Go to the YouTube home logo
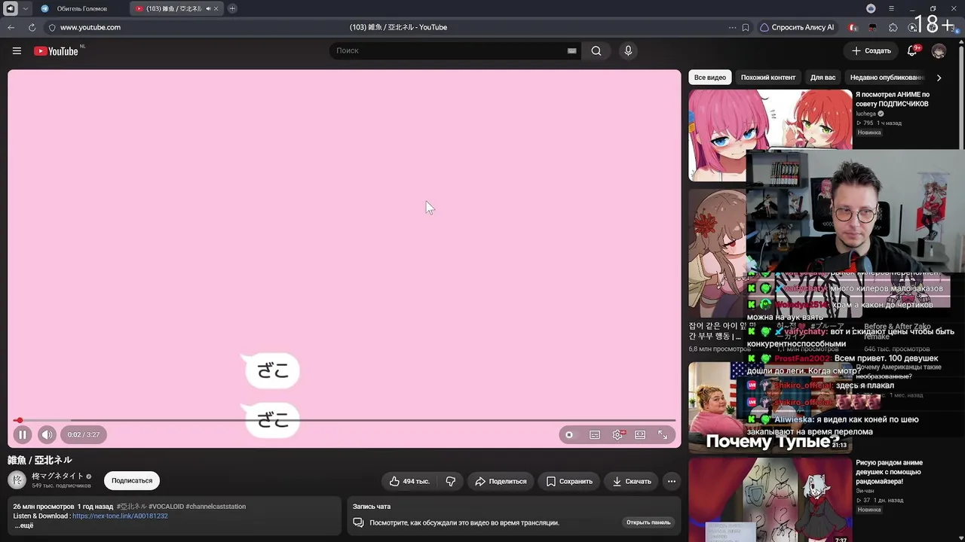 56,51
